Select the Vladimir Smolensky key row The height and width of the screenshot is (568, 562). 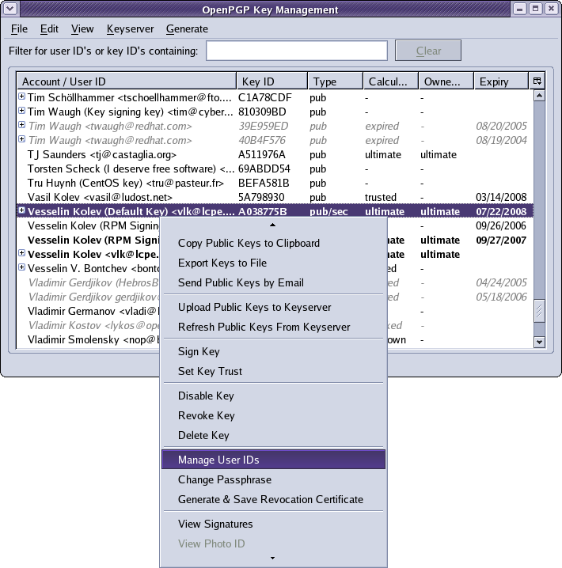click(x=89, y=340)
